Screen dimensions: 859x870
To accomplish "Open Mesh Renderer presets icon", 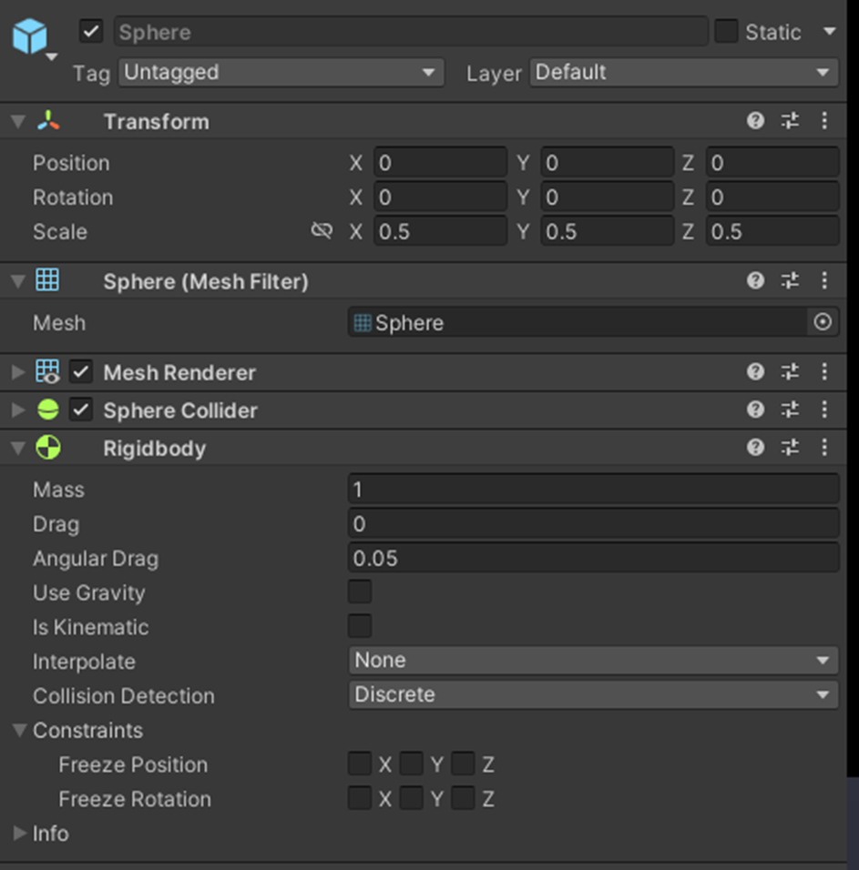I will click(790, 371).
